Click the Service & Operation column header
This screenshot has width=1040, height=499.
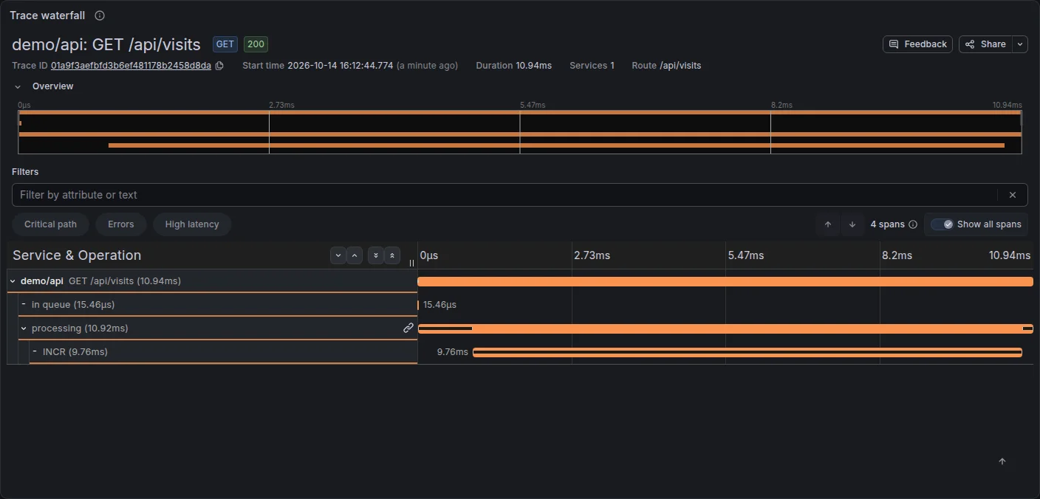[x=77, y=255]
